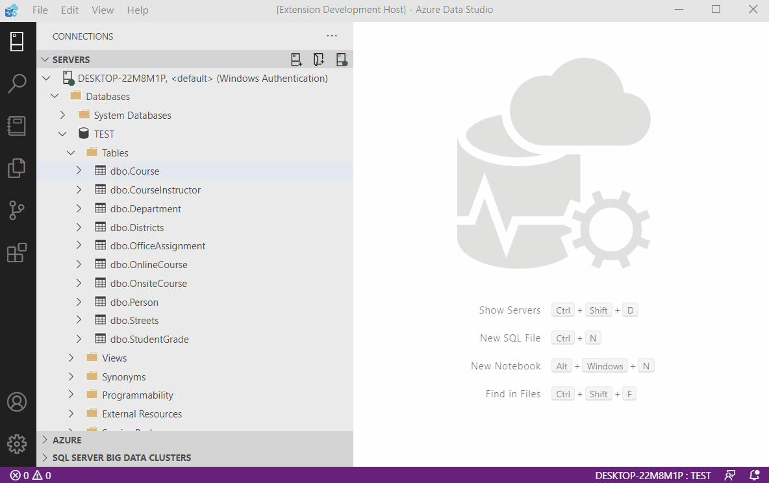Screen dimensions: 769x483
Task: Open the Explorer files icon
Action: [x=17, y=168]
